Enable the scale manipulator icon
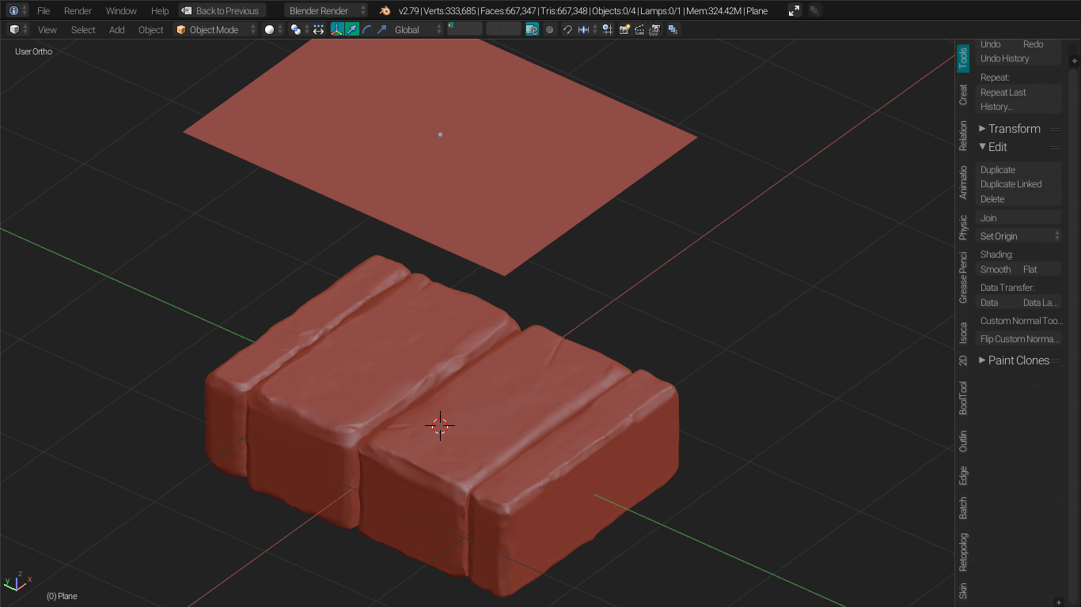 381,29
